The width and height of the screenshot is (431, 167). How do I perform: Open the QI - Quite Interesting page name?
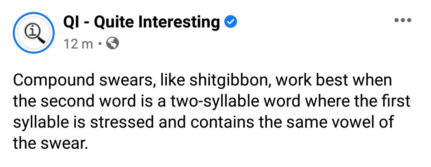pyautogui.click(x=142, y=22)
